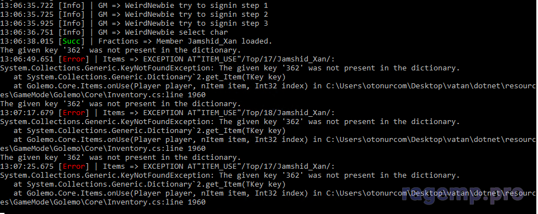This screenshot has height=214, width=538.
Task: Click 'WeirdNewbie select char' log entry
Action: click(x=177, y=32)
